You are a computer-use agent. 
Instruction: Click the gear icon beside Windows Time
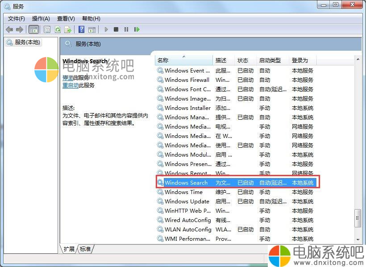point(160,192)
